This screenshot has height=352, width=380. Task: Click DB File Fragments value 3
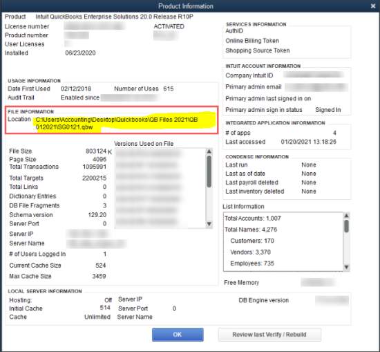104,205
